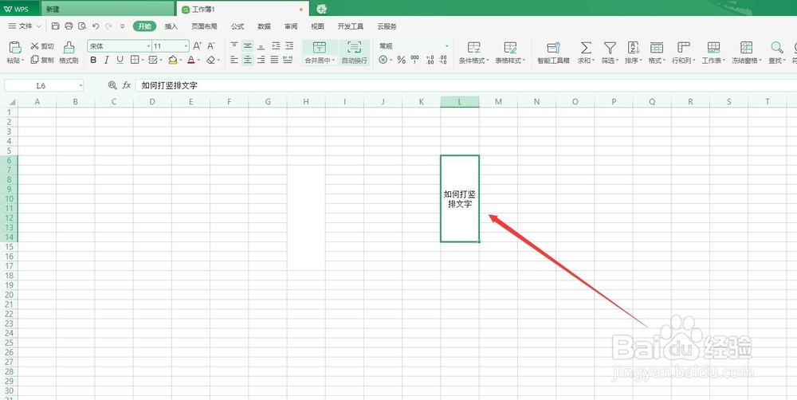Image resolution: width=797 pixels, height=400 pixels.
Task: Open the 文件 (File) menu
Action: [25, 26]
